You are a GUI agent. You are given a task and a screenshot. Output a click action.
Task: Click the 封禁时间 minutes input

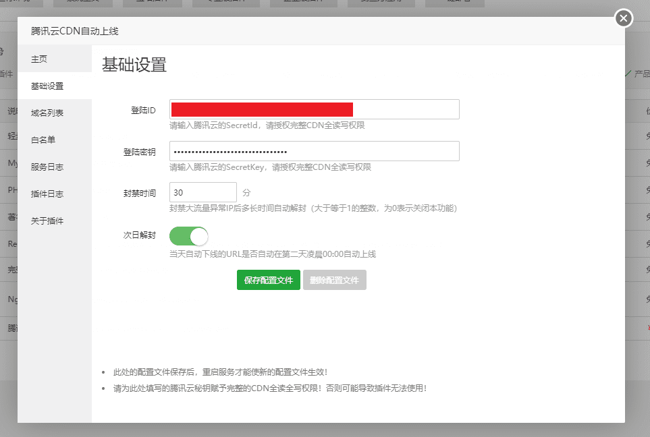(203, 192)
